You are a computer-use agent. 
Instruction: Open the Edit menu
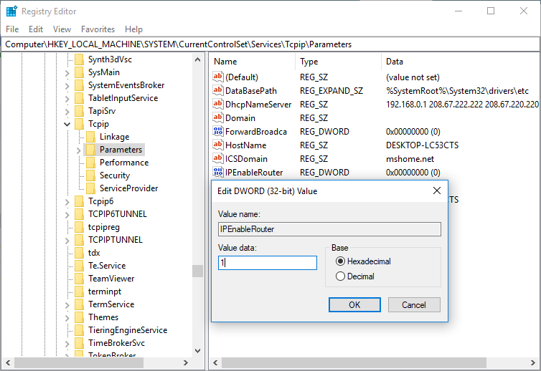click(36, 29)
